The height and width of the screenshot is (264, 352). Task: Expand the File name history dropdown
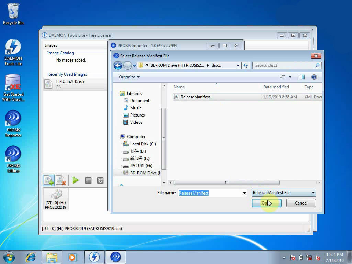click(244, 193)
